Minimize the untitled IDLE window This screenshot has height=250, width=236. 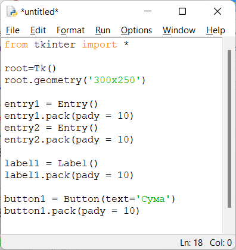tap(148, 11)
